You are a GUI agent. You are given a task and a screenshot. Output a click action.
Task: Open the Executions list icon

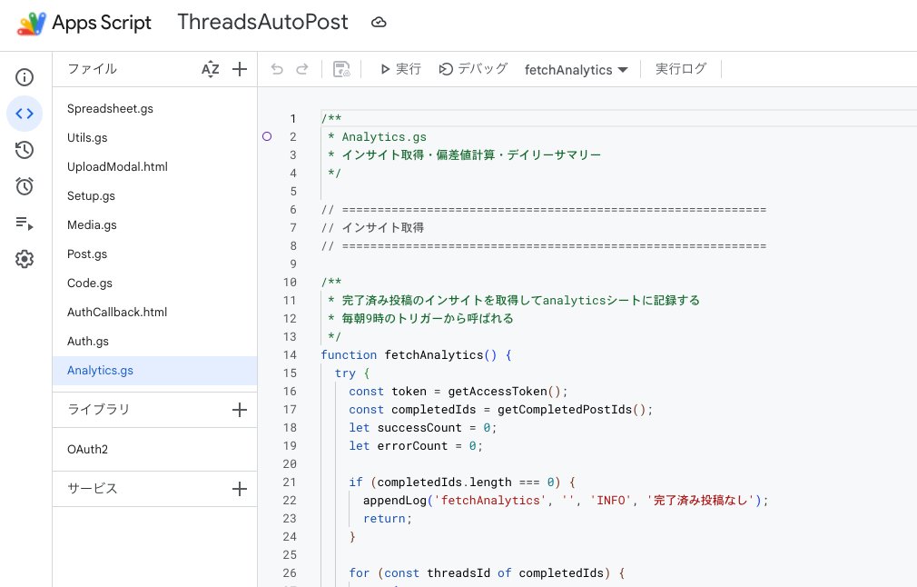point(25,223)
